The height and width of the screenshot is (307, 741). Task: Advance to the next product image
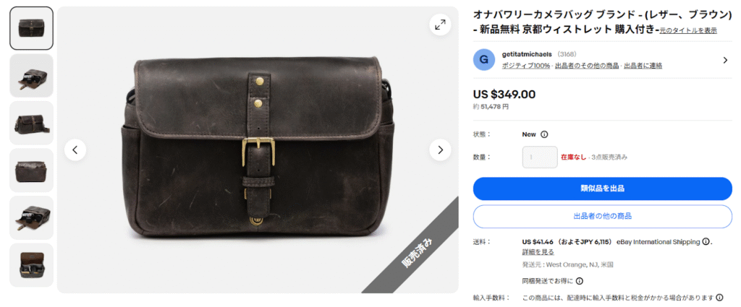click(440, 150)
